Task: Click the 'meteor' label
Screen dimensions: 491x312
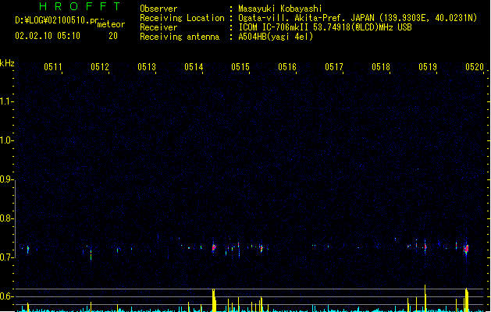Action: click(111, 24)
